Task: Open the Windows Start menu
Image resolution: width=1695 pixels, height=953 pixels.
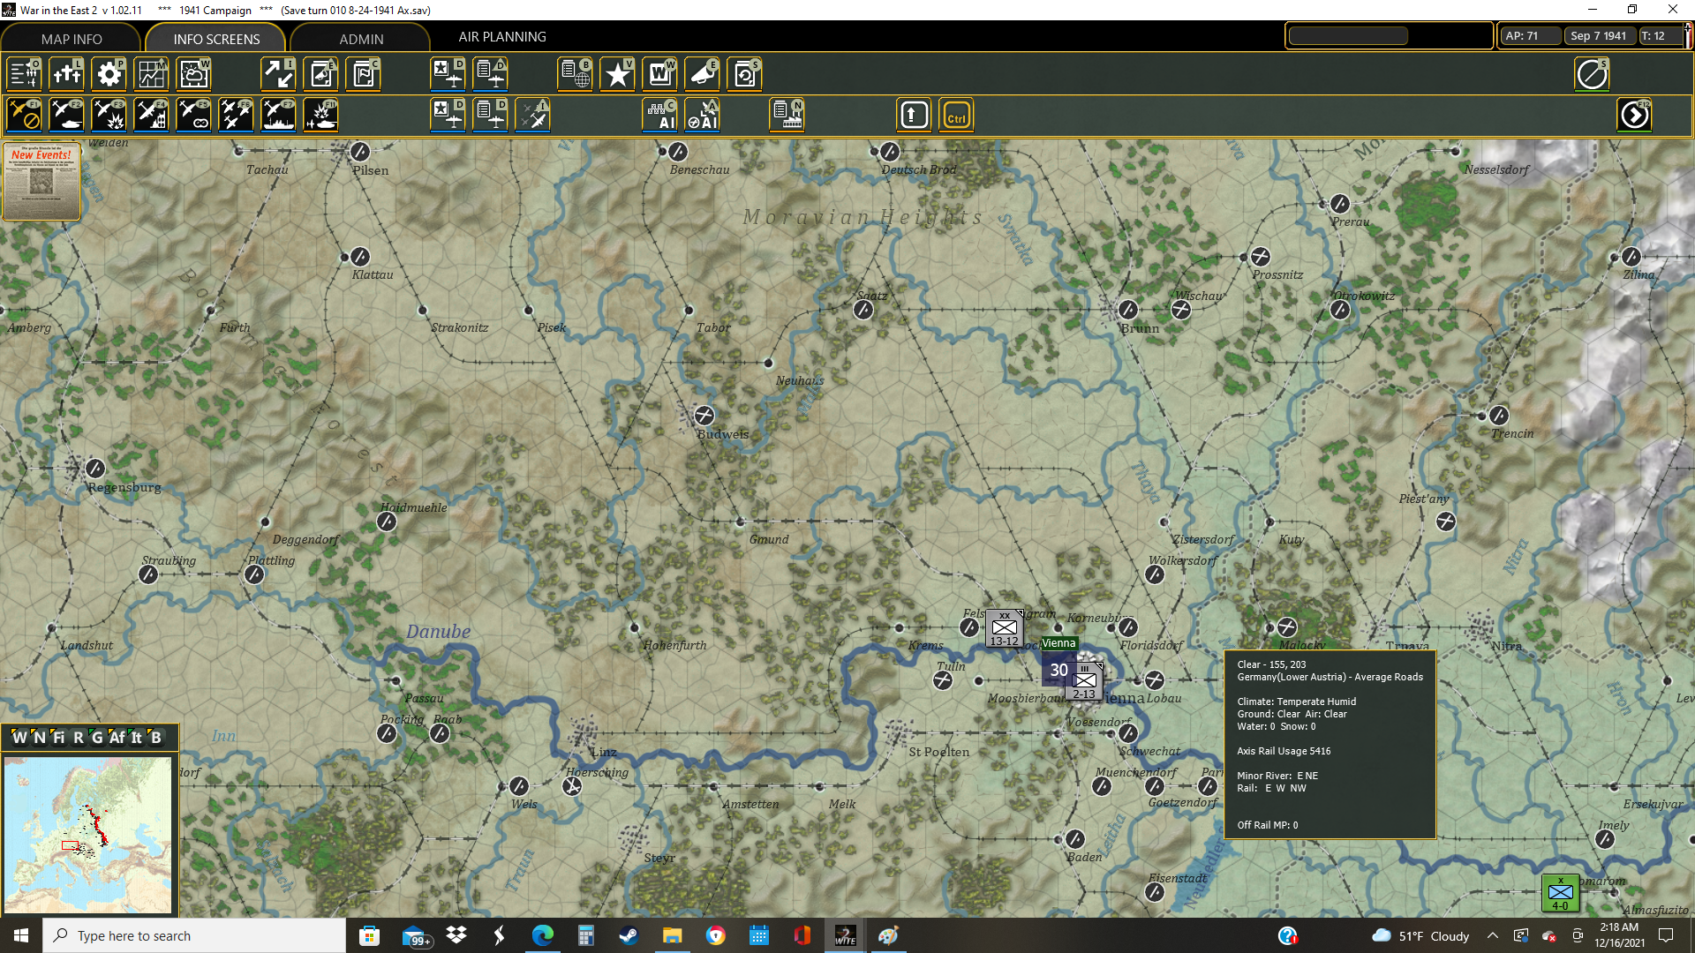Action: coord(21,935)
